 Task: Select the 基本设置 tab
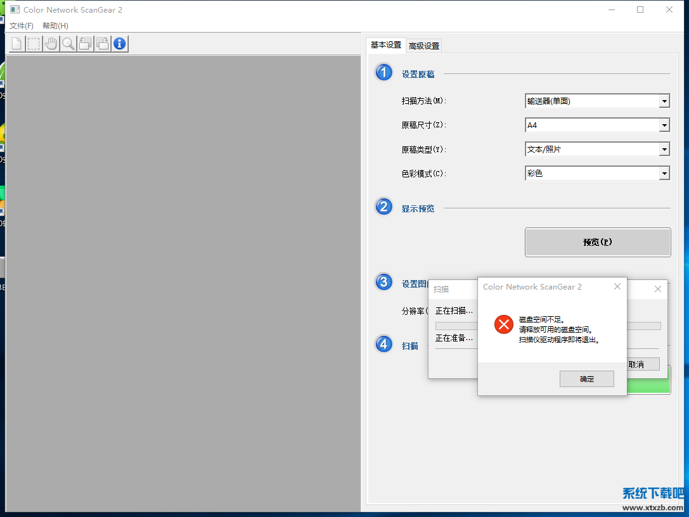[386, 45]
